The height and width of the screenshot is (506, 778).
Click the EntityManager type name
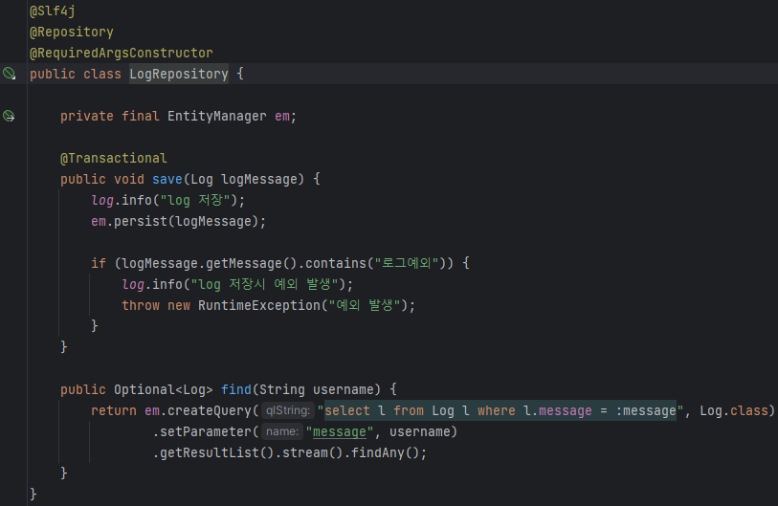point(217,116)
